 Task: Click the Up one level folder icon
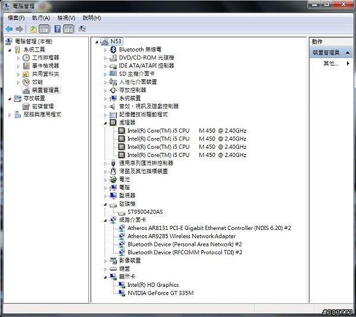point(33,29)
